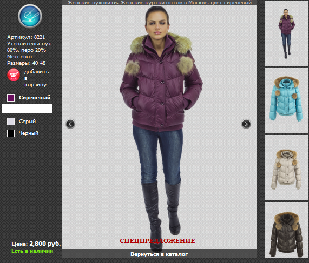Open Вернуться в каталог link
The image size is (309, 263).
159,254
